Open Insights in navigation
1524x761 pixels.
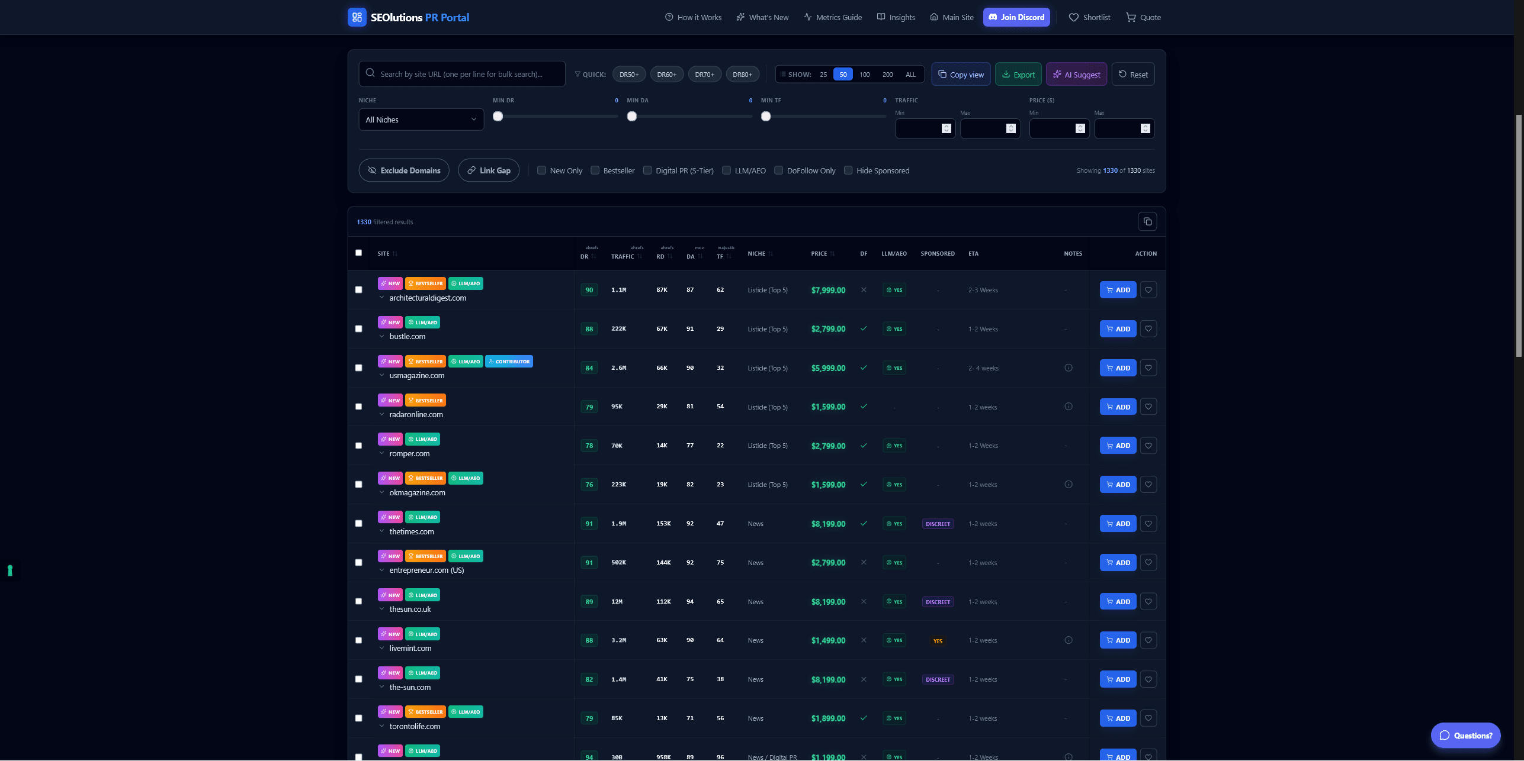pos(896,18)
